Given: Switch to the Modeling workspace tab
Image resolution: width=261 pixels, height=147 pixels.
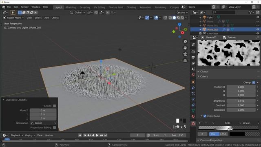Looking at the screenshot, I should [x=71, y=7].
